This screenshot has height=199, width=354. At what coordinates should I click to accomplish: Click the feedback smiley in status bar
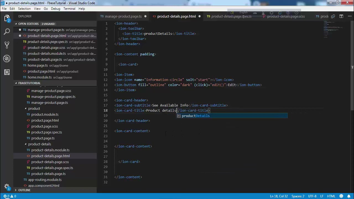(342, 196)
